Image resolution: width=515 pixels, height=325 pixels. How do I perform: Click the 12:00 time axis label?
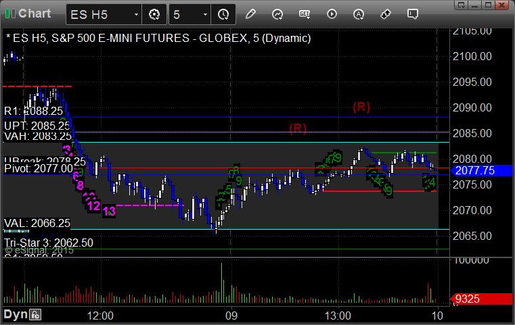[x=100, y=316]
